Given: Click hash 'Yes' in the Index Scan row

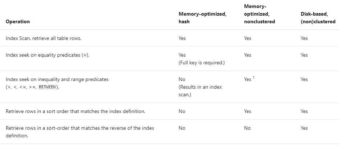Looking at the screenshot, I should point(182,39).
